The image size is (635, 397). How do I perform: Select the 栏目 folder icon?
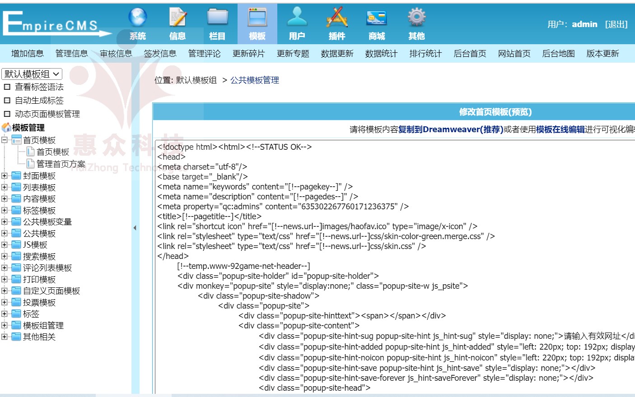(217, 17)
